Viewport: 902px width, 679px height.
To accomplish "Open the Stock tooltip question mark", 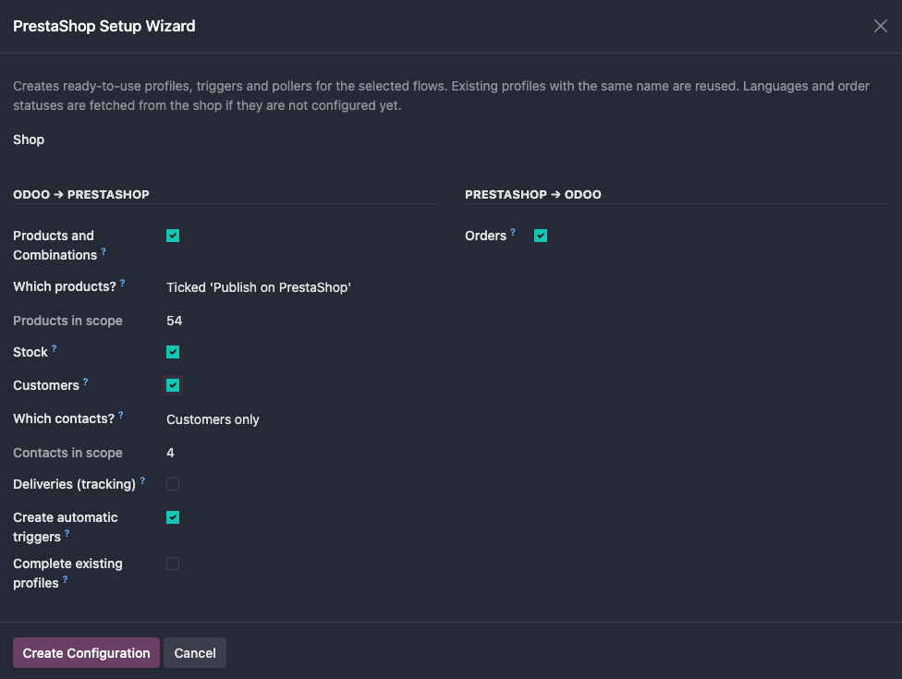I will click(x=55, y=348).
